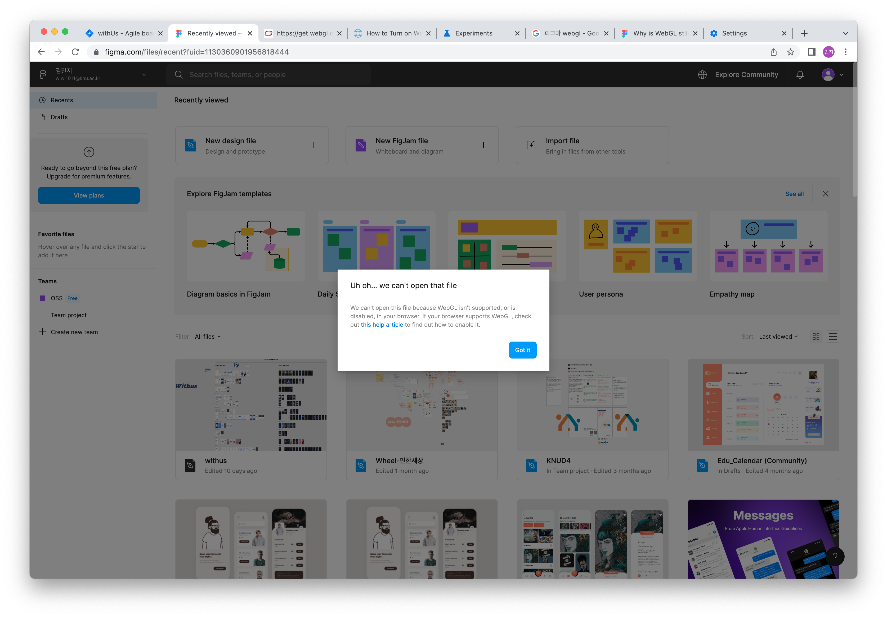Open User persona template

coord(638,255)
